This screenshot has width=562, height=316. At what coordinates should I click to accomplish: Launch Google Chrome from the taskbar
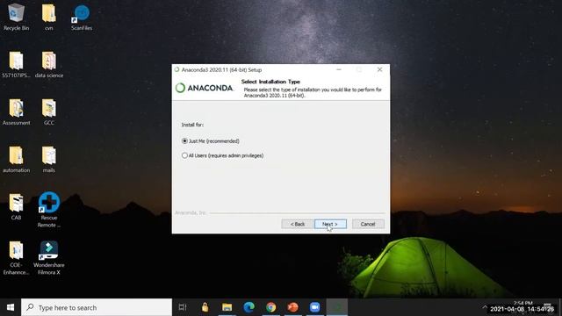271,307
